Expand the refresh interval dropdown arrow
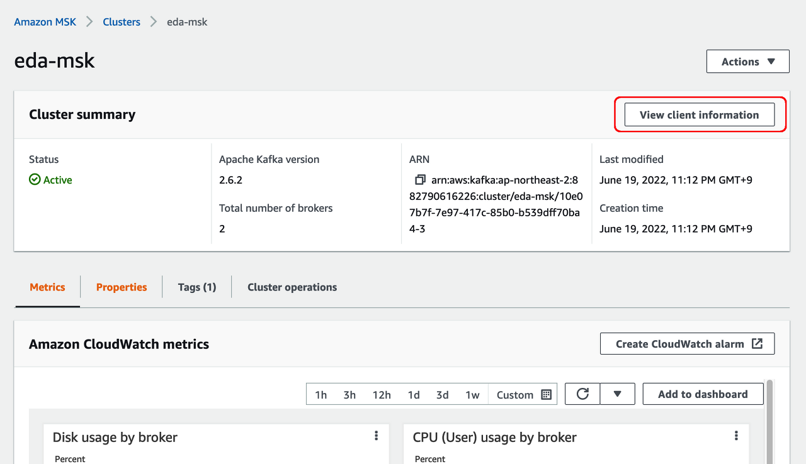806x464 pixels. click(x=617, y=394)
